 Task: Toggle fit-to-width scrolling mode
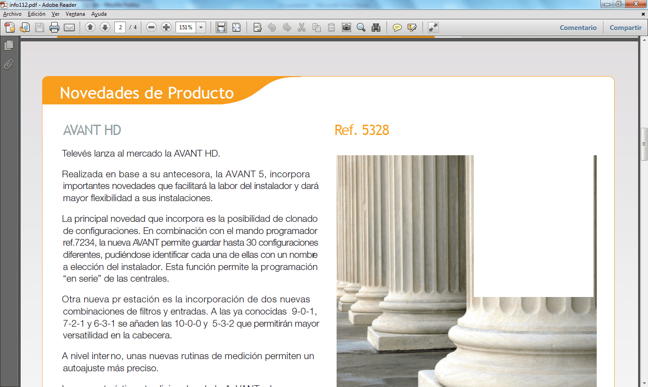point(221,27)
